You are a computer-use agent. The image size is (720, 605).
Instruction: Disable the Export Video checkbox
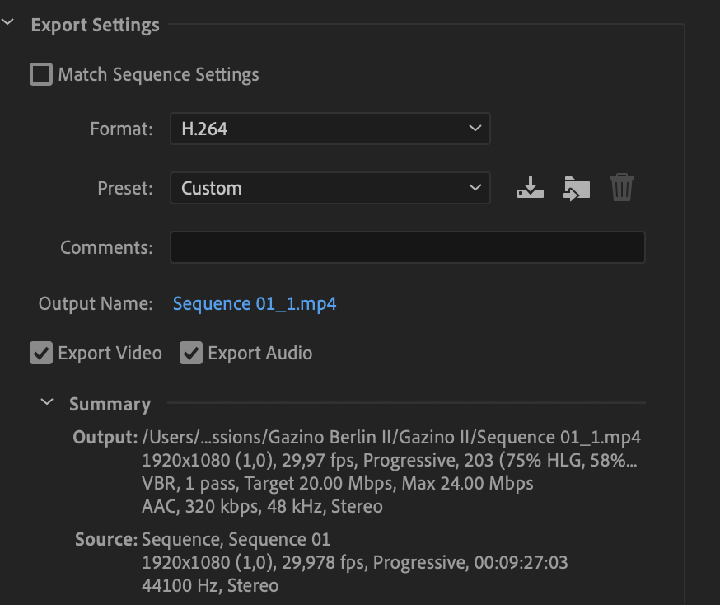41,353
